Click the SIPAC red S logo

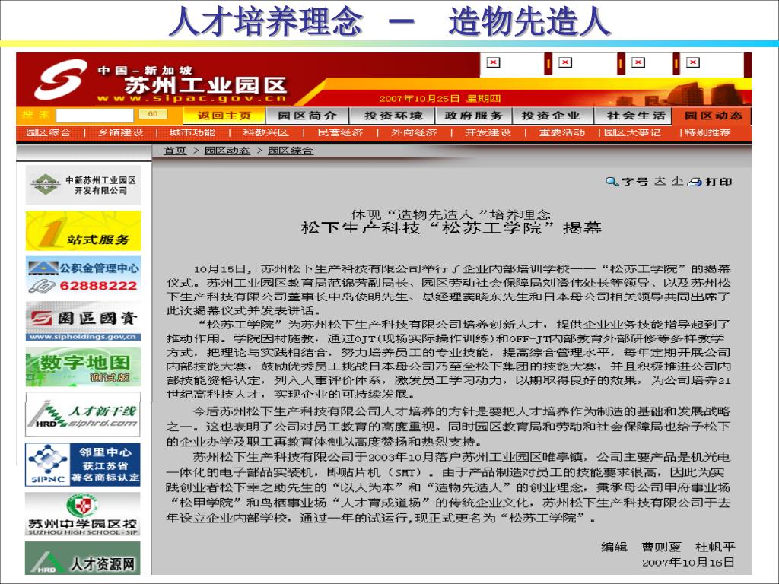coord(60,79)
